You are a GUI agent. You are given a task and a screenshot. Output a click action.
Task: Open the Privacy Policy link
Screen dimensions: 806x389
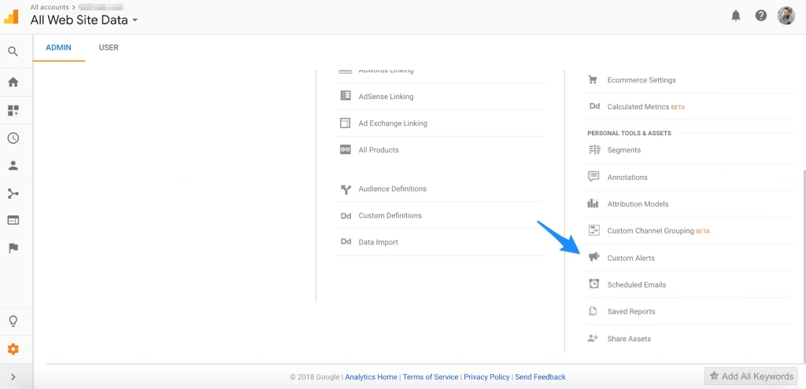[486, 377]
